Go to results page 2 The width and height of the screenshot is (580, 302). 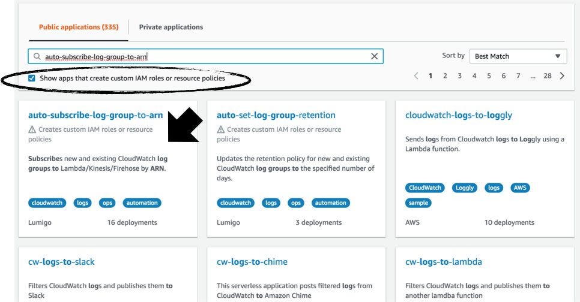tap(445, 75)
